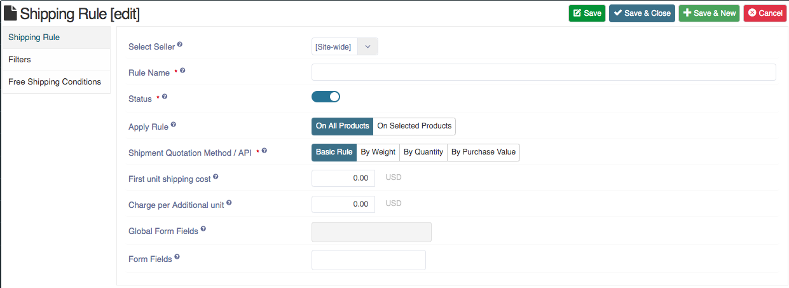Image resolution: width=789 pixels, height=288 pixels.
Task: Click the Form Fields input box
Action: tap(369, 260)
